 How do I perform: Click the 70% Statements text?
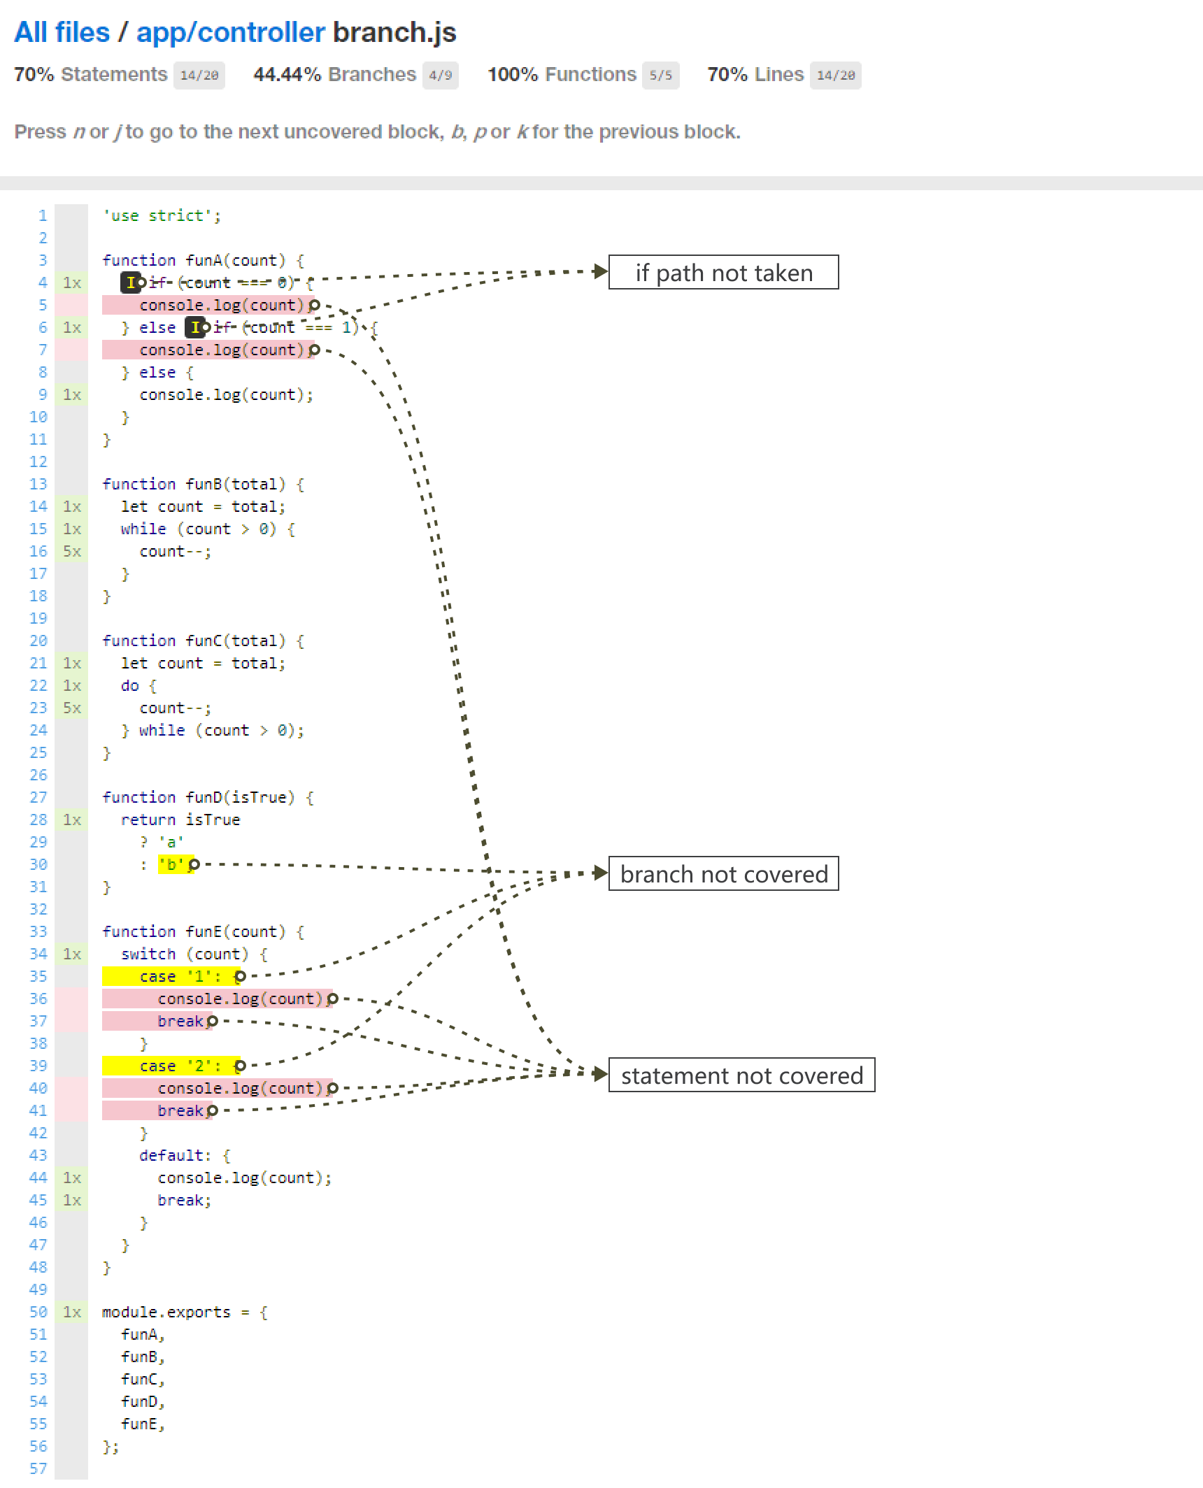coord(90,75)
